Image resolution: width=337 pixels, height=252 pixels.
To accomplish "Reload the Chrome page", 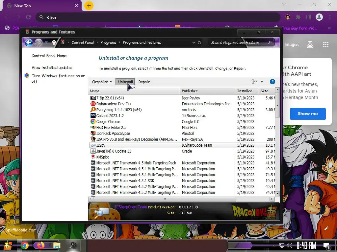I will pos(28,17).
